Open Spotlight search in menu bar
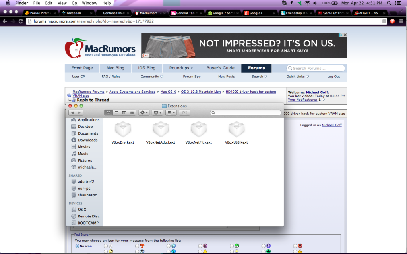The width and height of the screenshot is (407, 254). (x=389, y=3)
